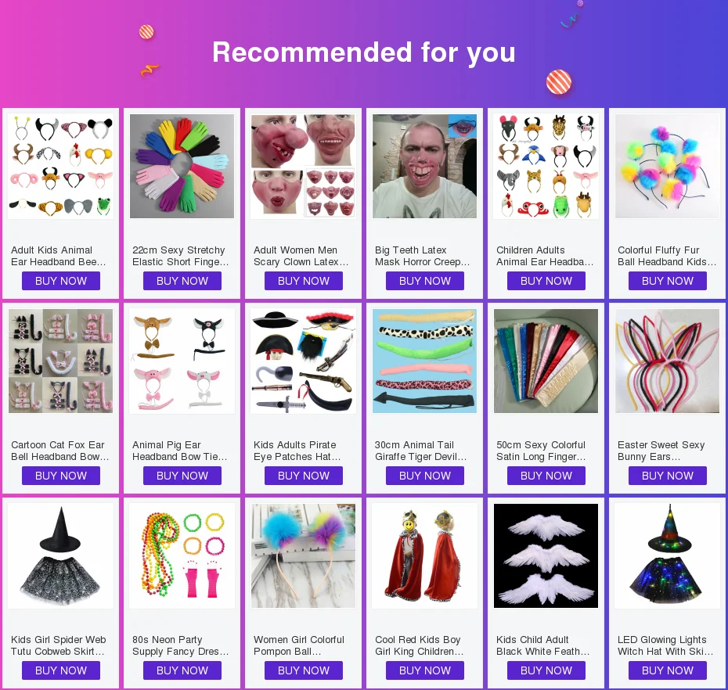Click BUY NOW for Easter Bunny Ears
The width and height of the screenshot is (728, 690).
coord(668,476)
